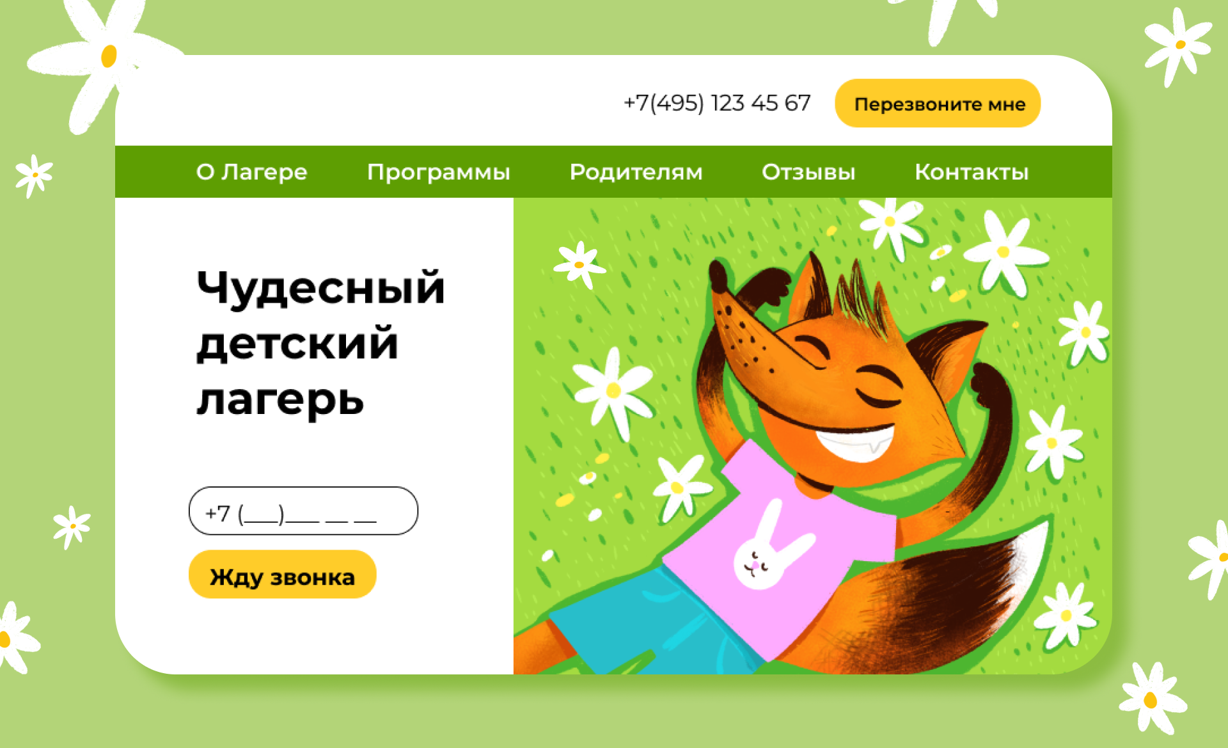Click the daisy in the bottom-right page corner
The height and width of the screenshot is (748, 1228).
click(x=1153, y=699)
